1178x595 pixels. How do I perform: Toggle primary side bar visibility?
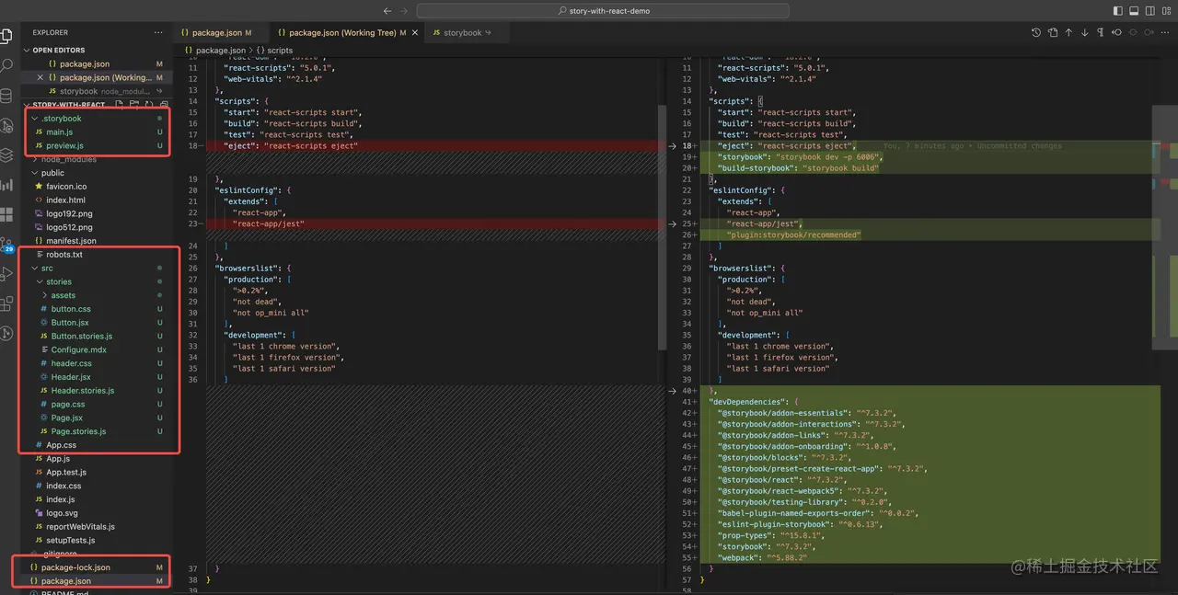point(1117,11)
